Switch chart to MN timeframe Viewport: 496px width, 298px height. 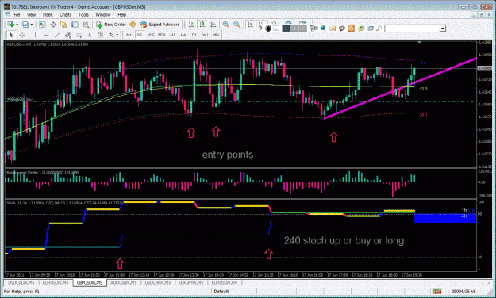click(216, 35)
